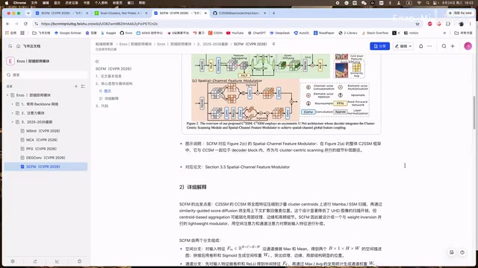The width and height of the screenshot is (478, 268).
Task: Open a new browser tab
Action: [274, 13]
